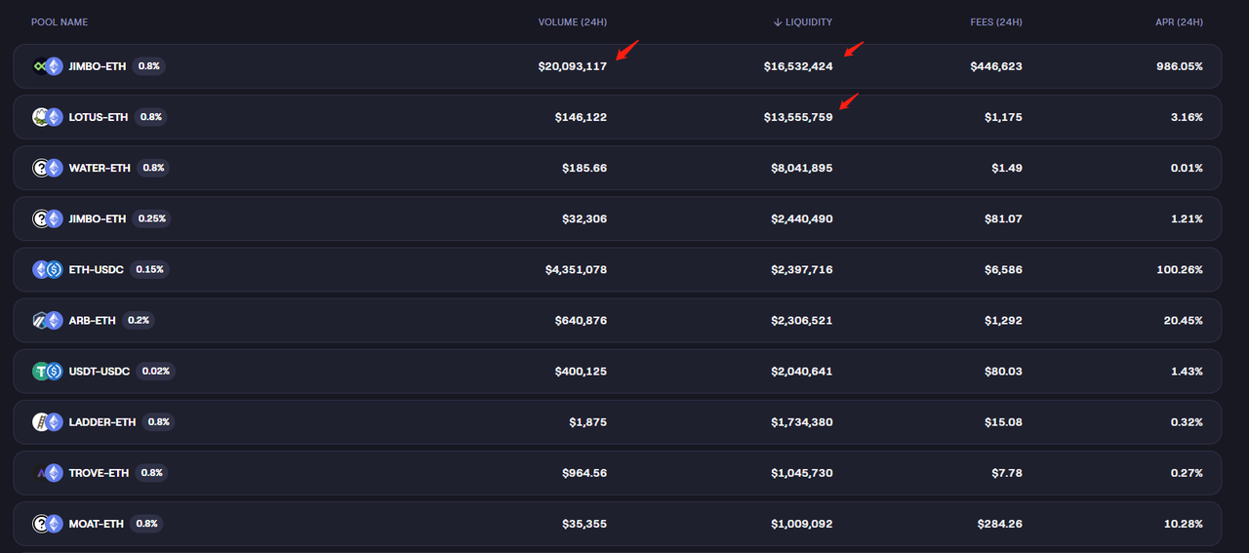Click the MOAT-ETH pool token icon
The height and width of the screenshot is (553, 1249).
(48, 524)
